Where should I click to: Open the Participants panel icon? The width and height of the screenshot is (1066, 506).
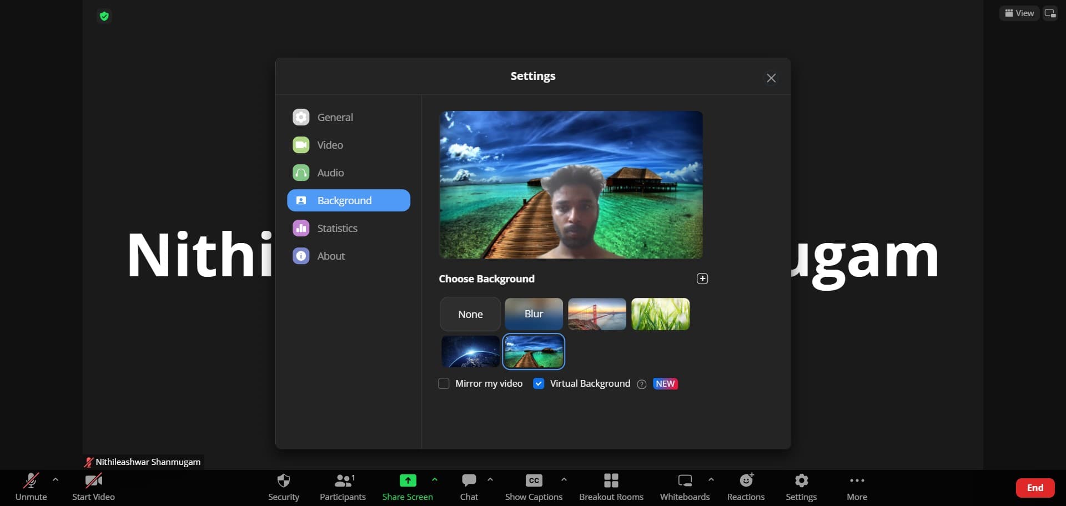342,480
